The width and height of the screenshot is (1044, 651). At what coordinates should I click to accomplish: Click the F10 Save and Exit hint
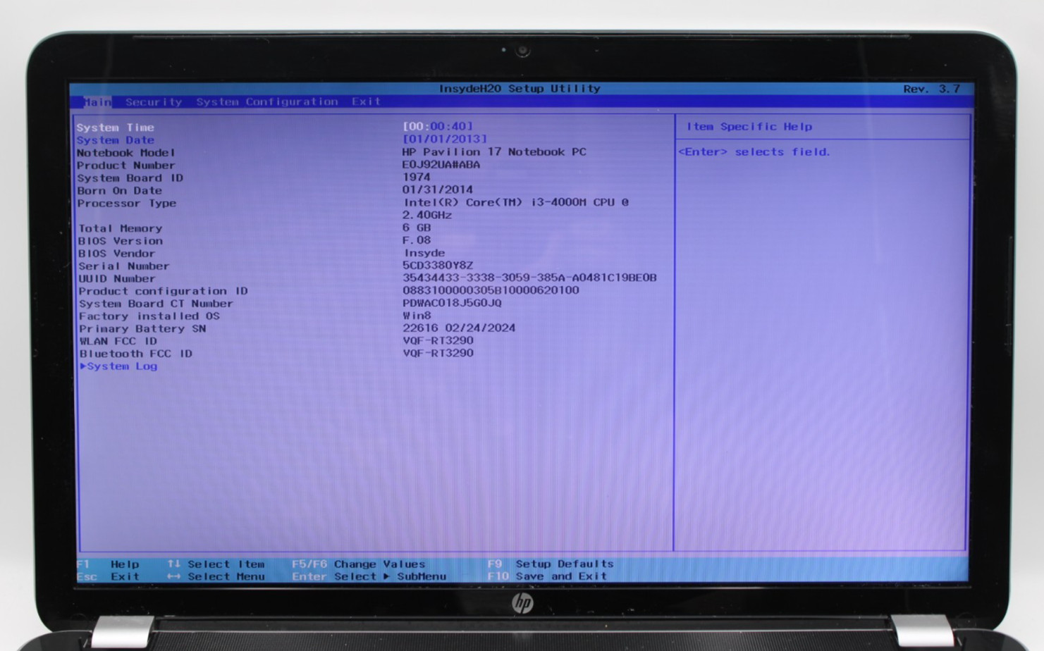tap(547, 576)
